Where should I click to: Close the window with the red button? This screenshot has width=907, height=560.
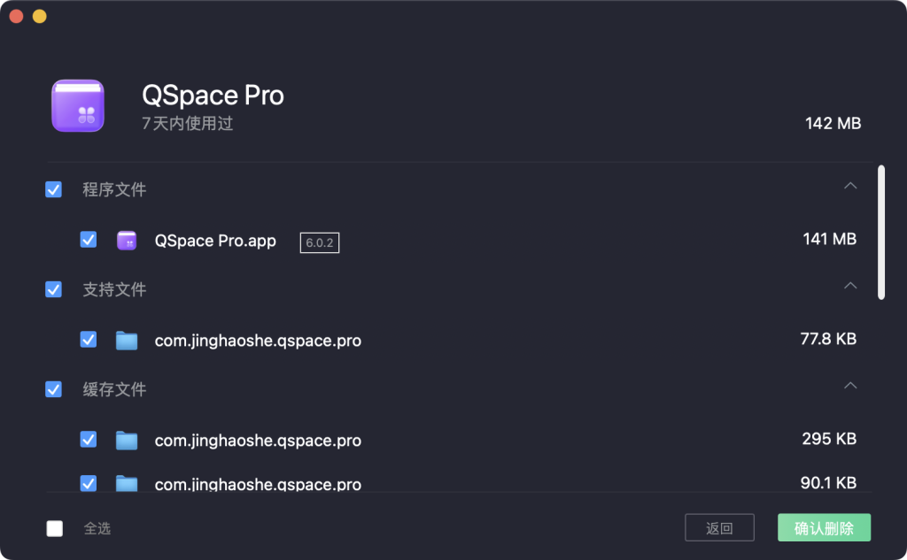coord(17,17)
